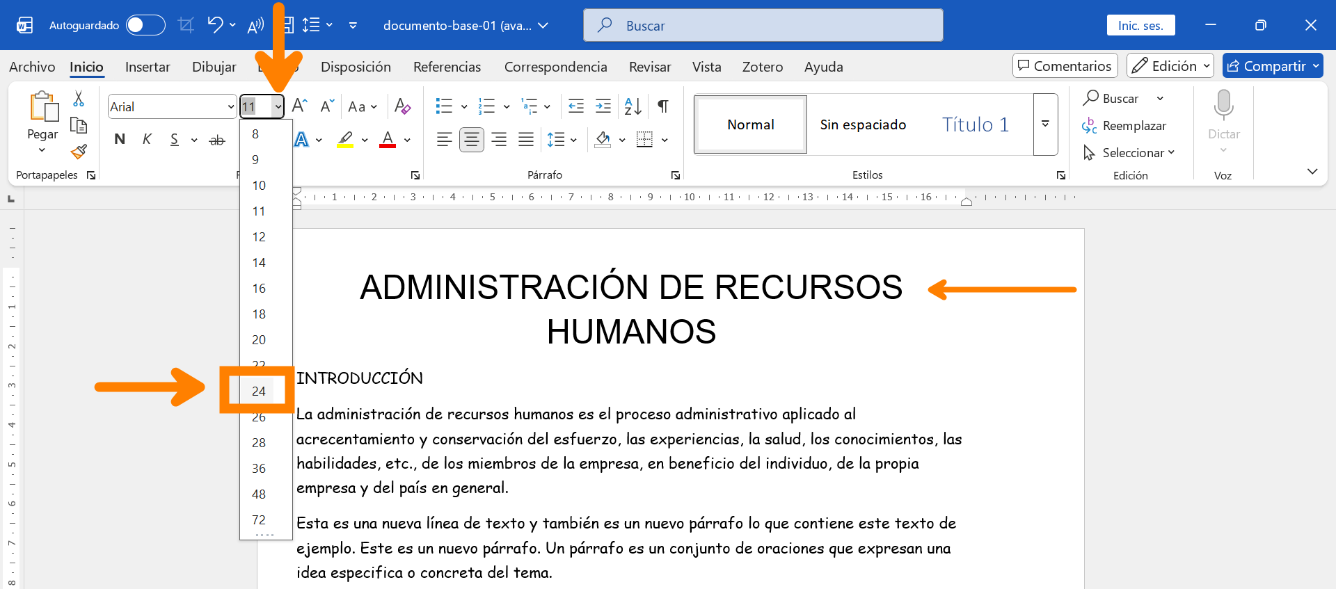Switch to the Insertar tab
The width and height of the screenshot is (1336, 589).
148,67
